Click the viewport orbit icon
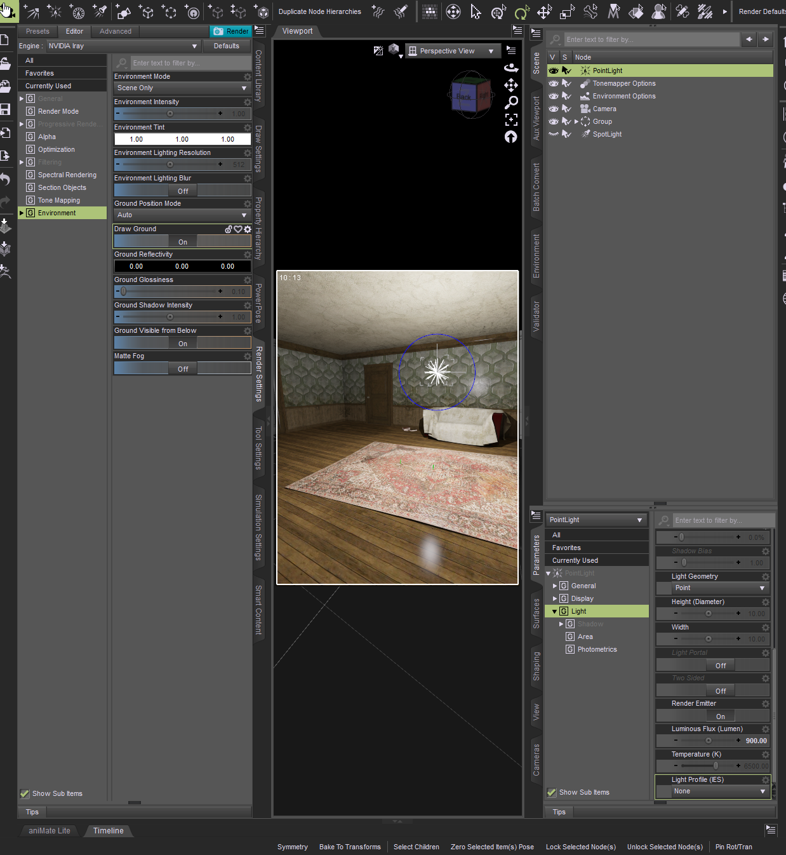Viewport: 786px width, 855px height. click(x=511, y=67)
